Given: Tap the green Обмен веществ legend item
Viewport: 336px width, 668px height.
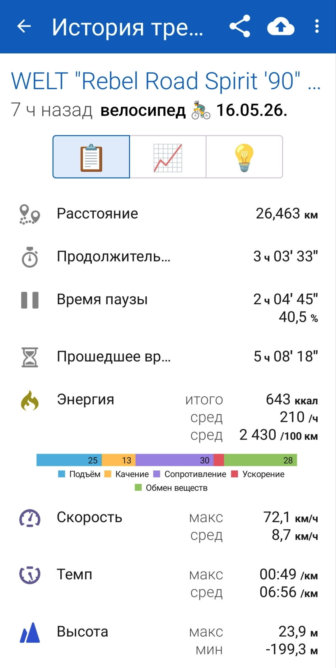Looking at the screenshot, I should coord(171,488).
